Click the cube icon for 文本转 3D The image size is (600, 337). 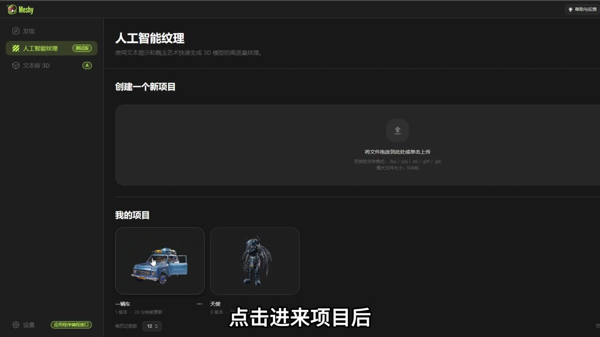(16, 66)
